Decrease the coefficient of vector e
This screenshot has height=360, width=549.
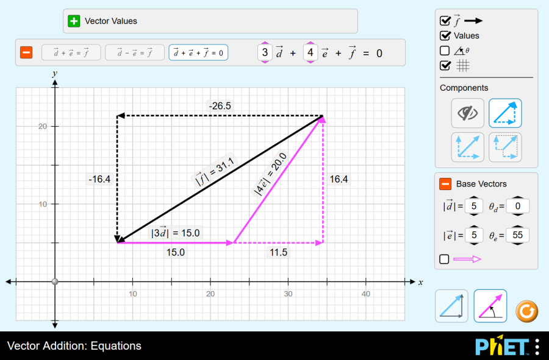pyautogui.click(x=310, y=62)
